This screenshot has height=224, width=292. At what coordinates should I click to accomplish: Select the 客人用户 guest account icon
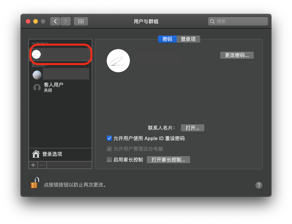click(37, 88)
